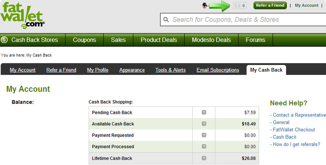Click the $0.00 Payment Requested amount

point(250,135)
